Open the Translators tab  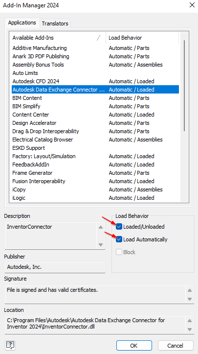point(55,23)
